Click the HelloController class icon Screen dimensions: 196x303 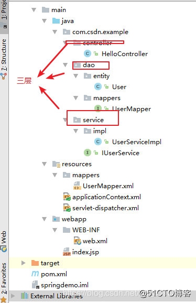pos(88,53)
